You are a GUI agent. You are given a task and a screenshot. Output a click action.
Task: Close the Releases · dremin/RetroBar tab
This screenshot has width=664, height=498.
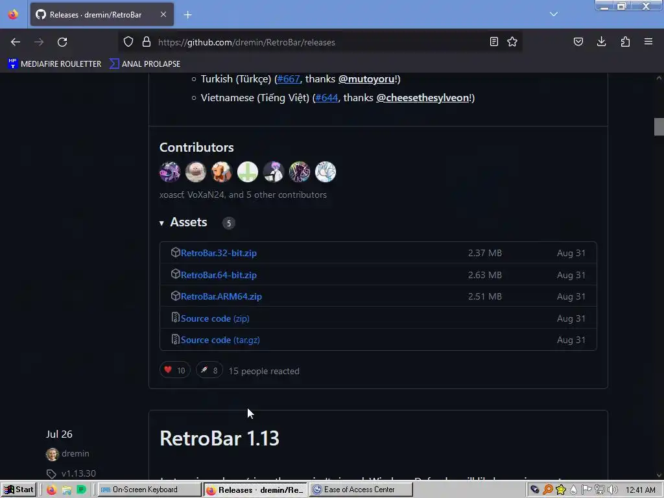pos(163,14)
